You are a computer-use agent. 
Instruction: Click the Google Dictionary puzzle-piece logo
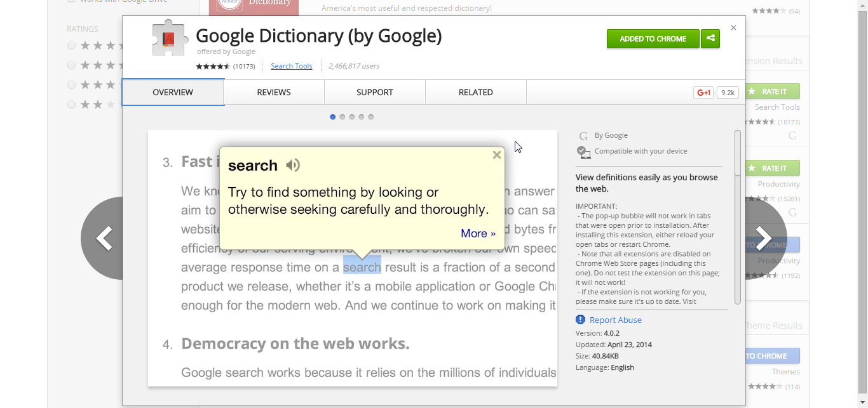tap(168, 38)
